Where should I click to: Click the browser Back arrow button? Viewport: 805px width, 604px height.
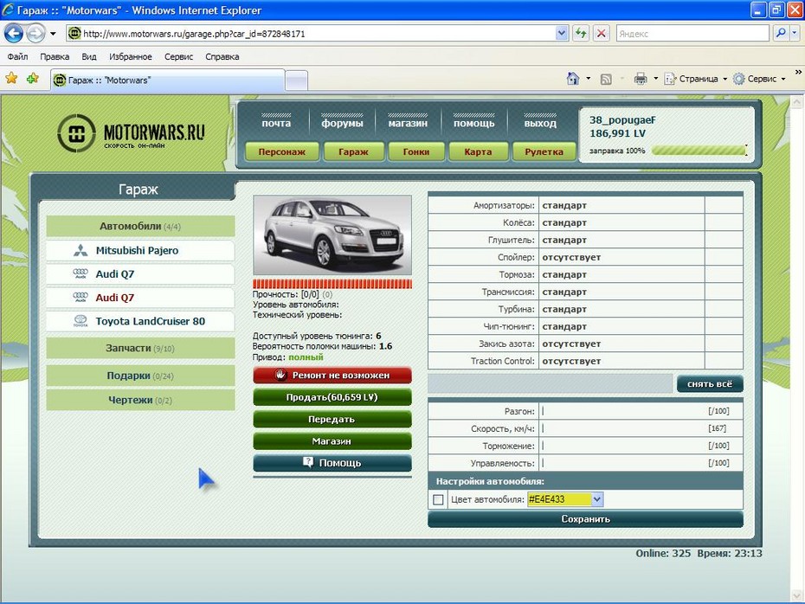[14, 34]
